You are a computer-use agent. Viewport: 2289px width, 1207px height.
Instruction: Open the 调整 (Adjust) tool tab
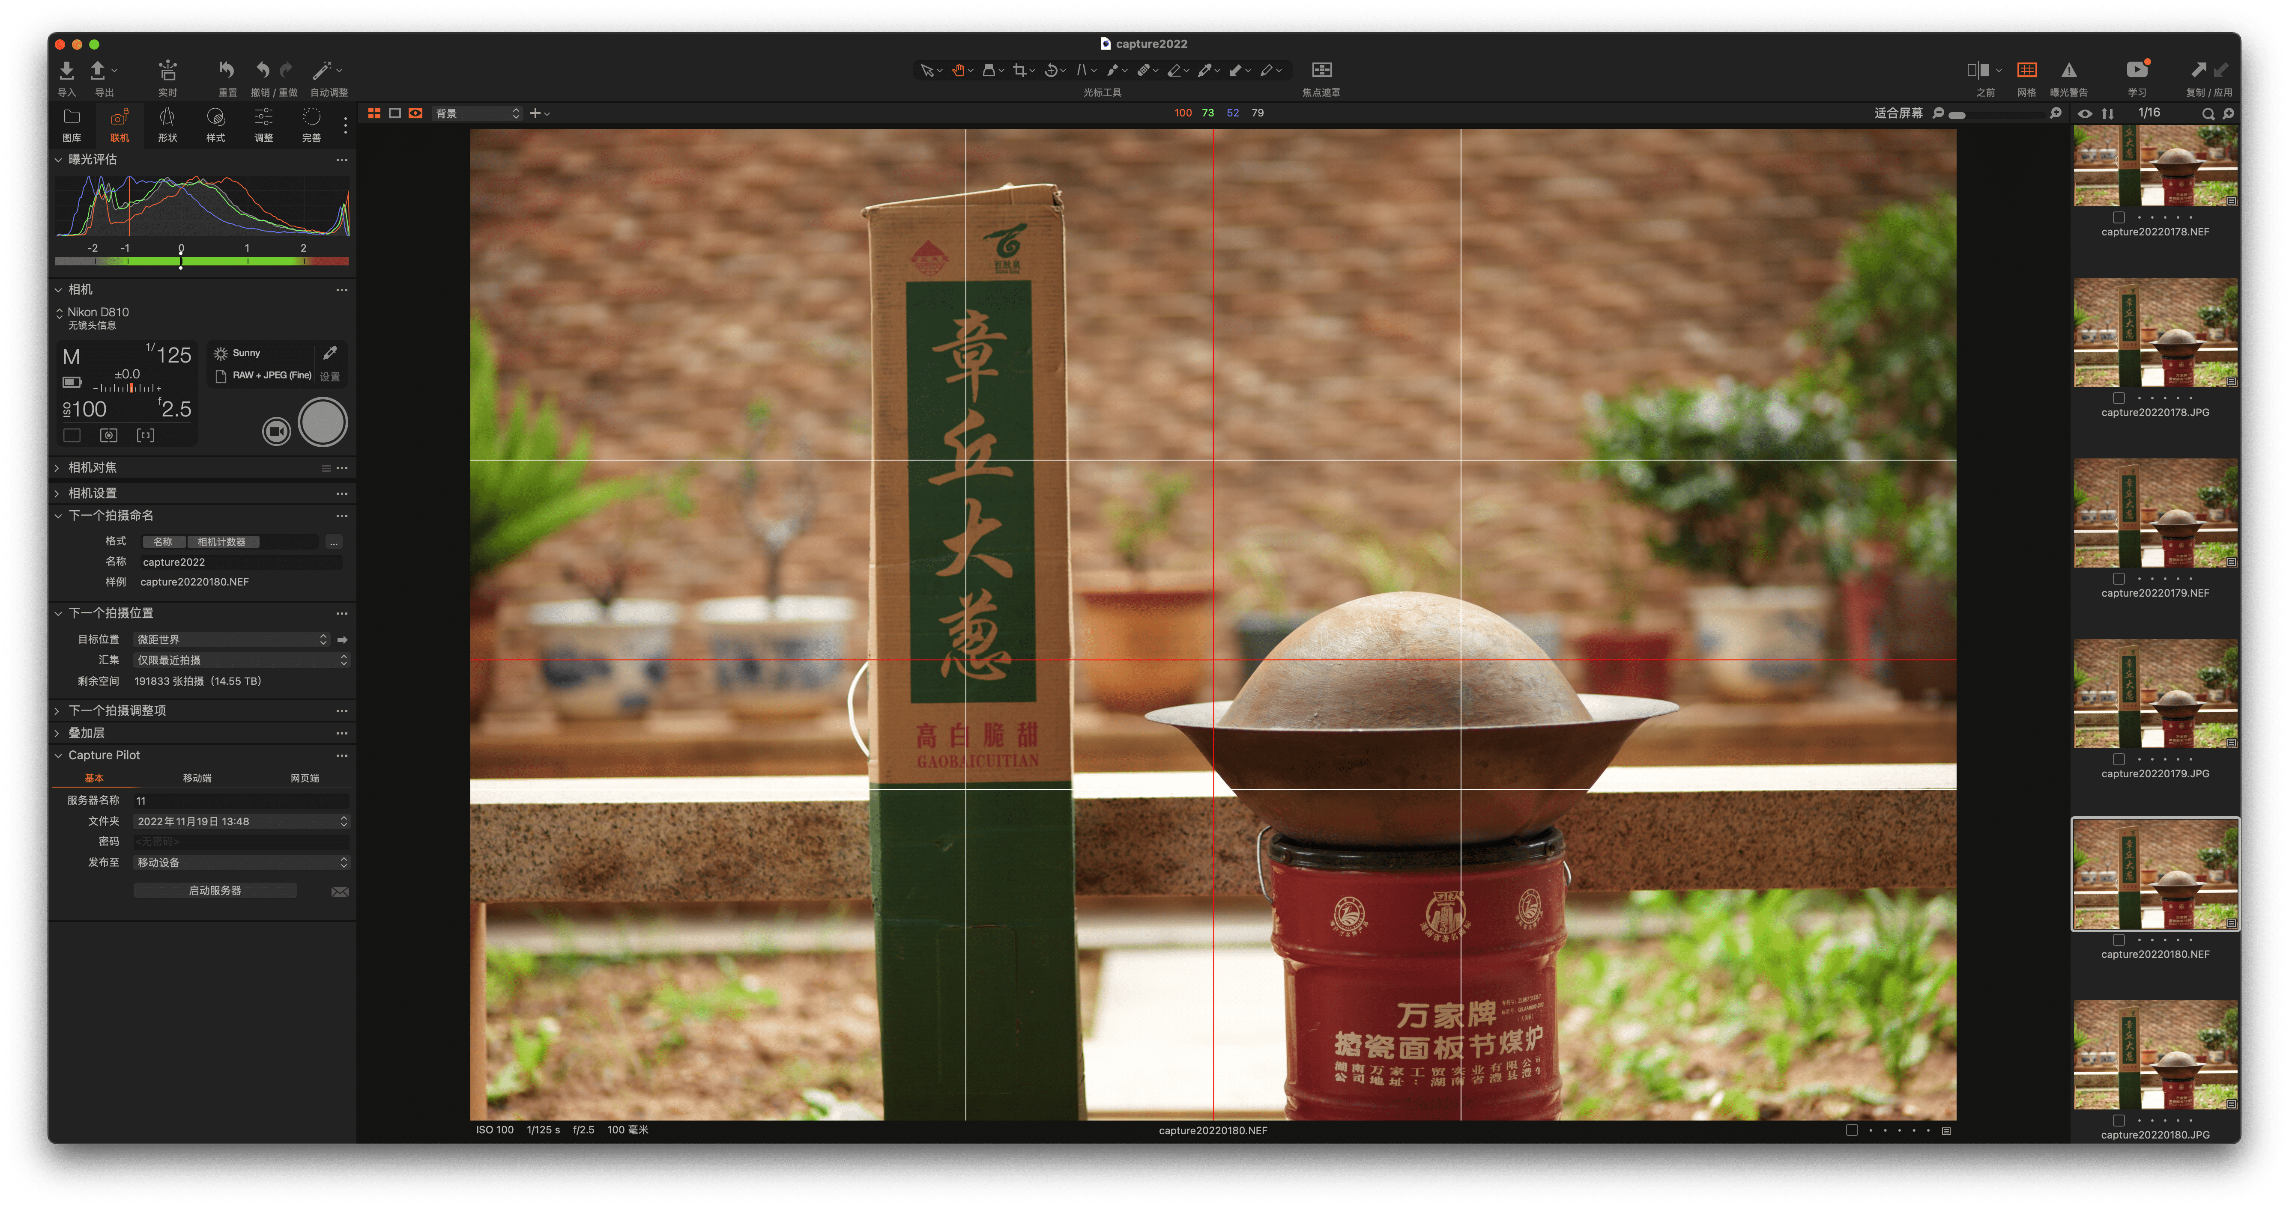pos(263,125)
